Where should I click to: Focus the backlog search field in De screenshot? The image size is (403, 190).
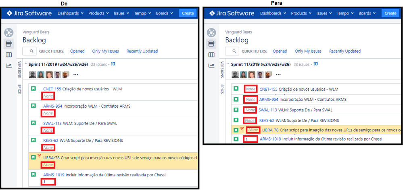[x=29, y=51]
